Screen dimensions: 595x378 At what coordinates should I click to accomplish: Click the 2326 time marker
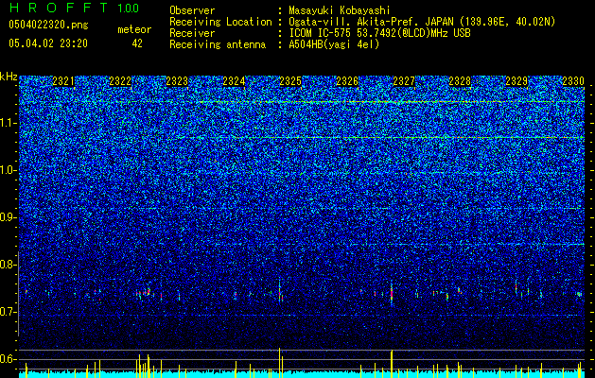[347, 81]
